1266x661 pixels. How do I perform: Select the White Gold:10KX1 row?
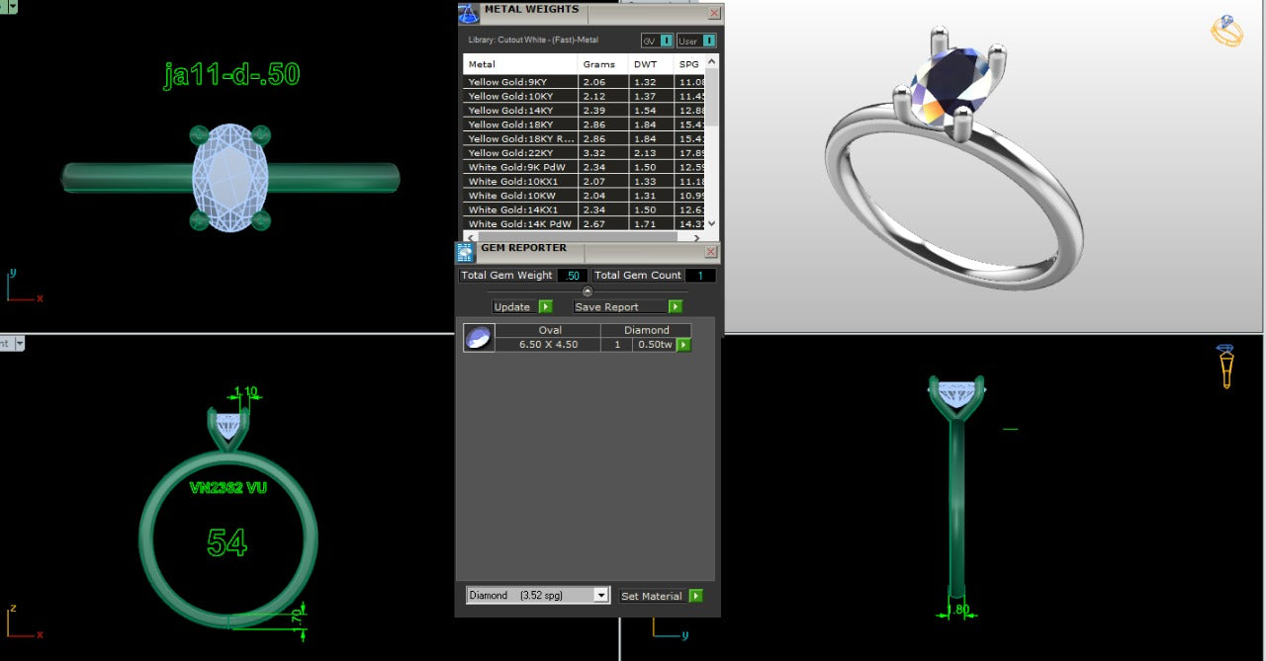click(x=584, y=182)
